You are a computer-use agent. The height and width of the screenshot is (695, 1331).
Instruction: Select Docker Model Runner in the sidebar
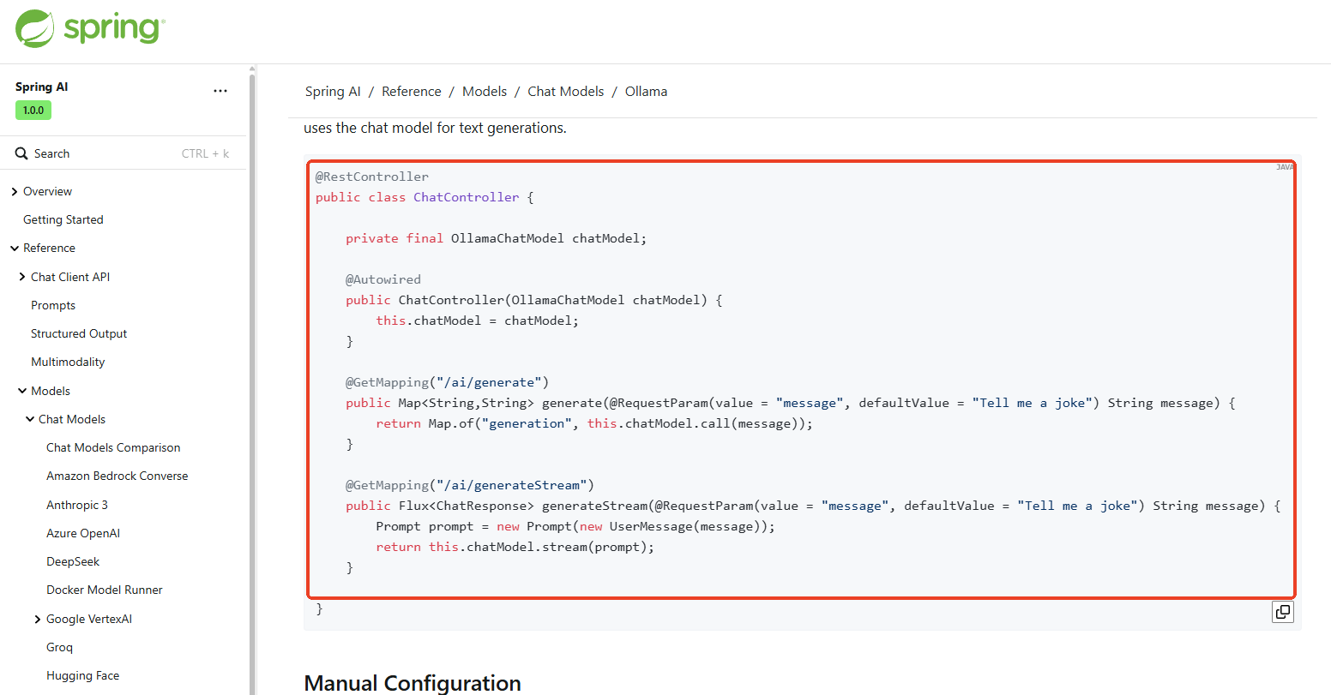[x=105, y=590]
